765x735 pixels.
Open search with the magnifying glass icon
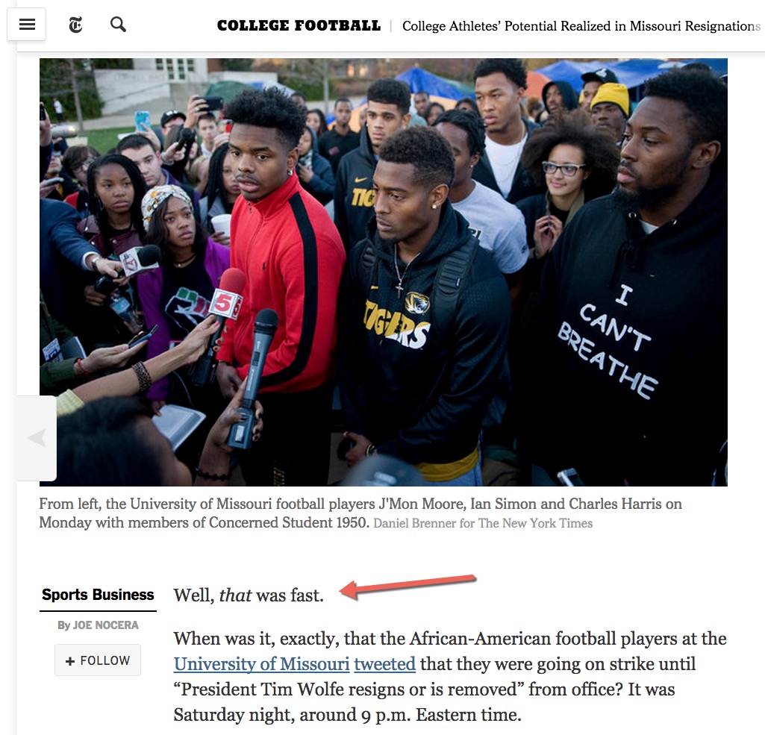(x=118, y=25)
